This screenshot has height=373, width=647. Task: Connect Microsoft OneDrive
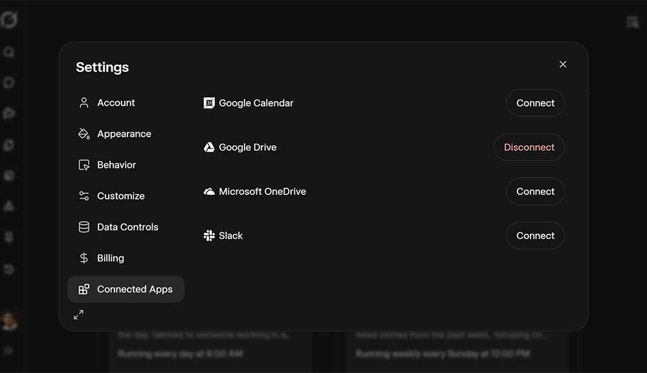coord(535,191)
